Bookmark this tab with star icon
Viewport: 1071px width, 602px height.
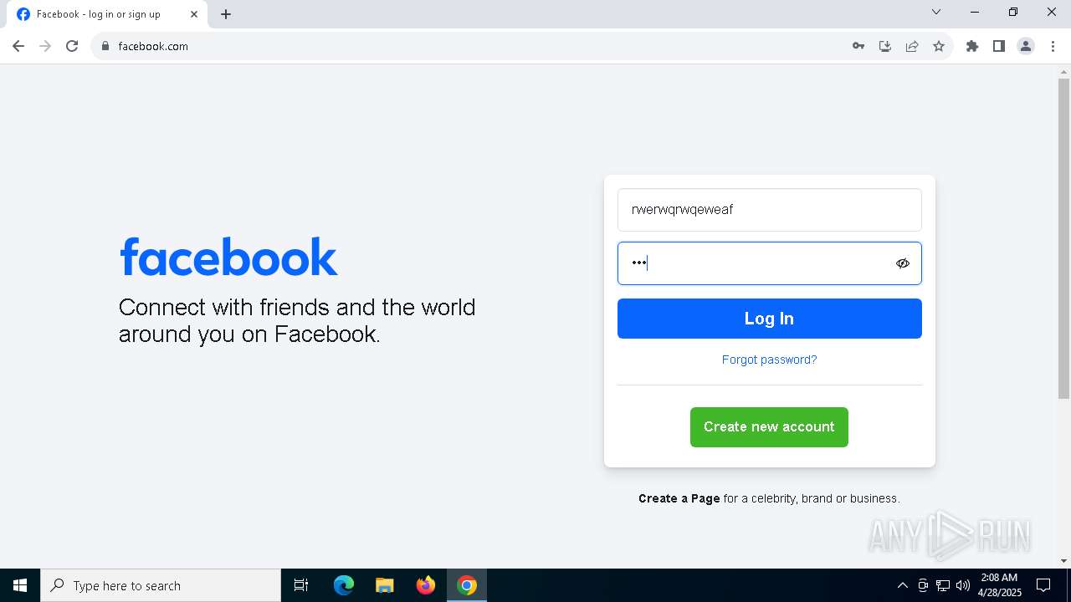pyautogui.click(x=939, y=46)
